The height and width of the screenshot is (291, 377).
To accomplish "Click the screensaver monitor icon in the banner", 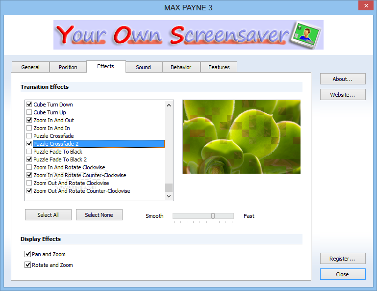I will (305, 35).
